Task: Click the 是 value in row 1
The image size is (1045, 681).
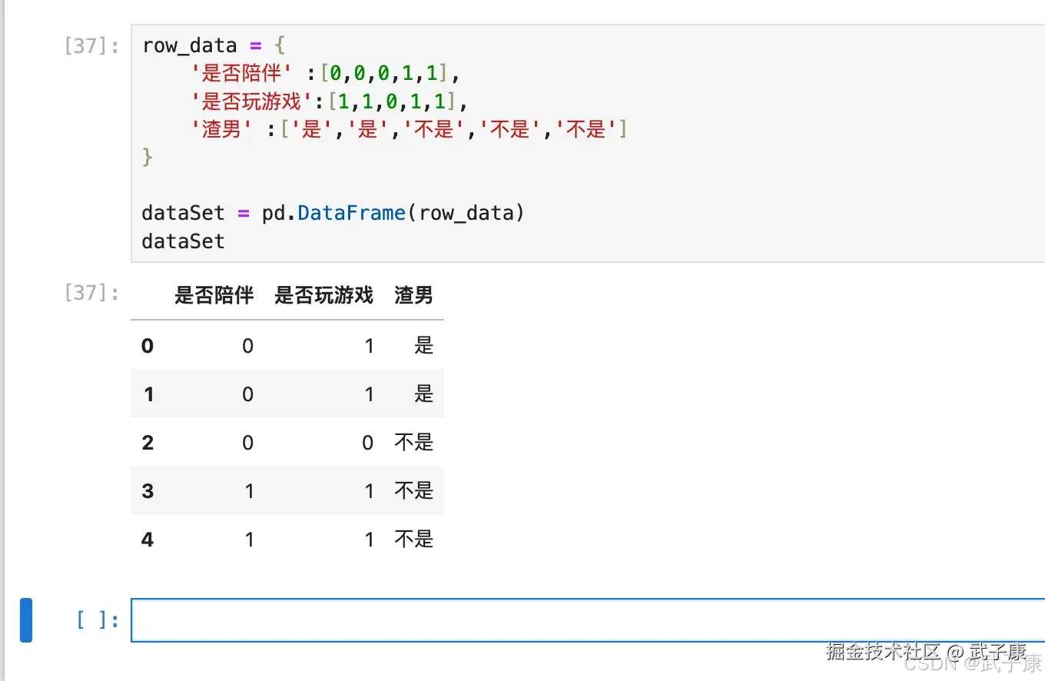Action: pos(424,394)
